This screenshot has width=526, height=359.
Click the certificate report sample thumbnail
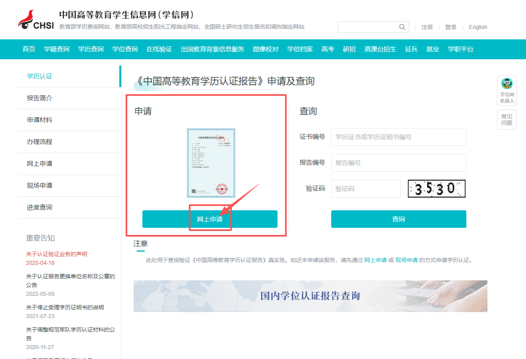tap(211, 163)
